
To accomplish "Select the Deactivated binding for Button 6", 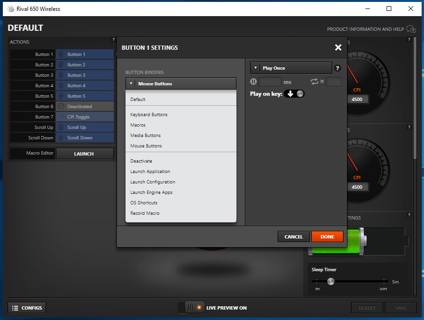I will click(x=85, y=106).
